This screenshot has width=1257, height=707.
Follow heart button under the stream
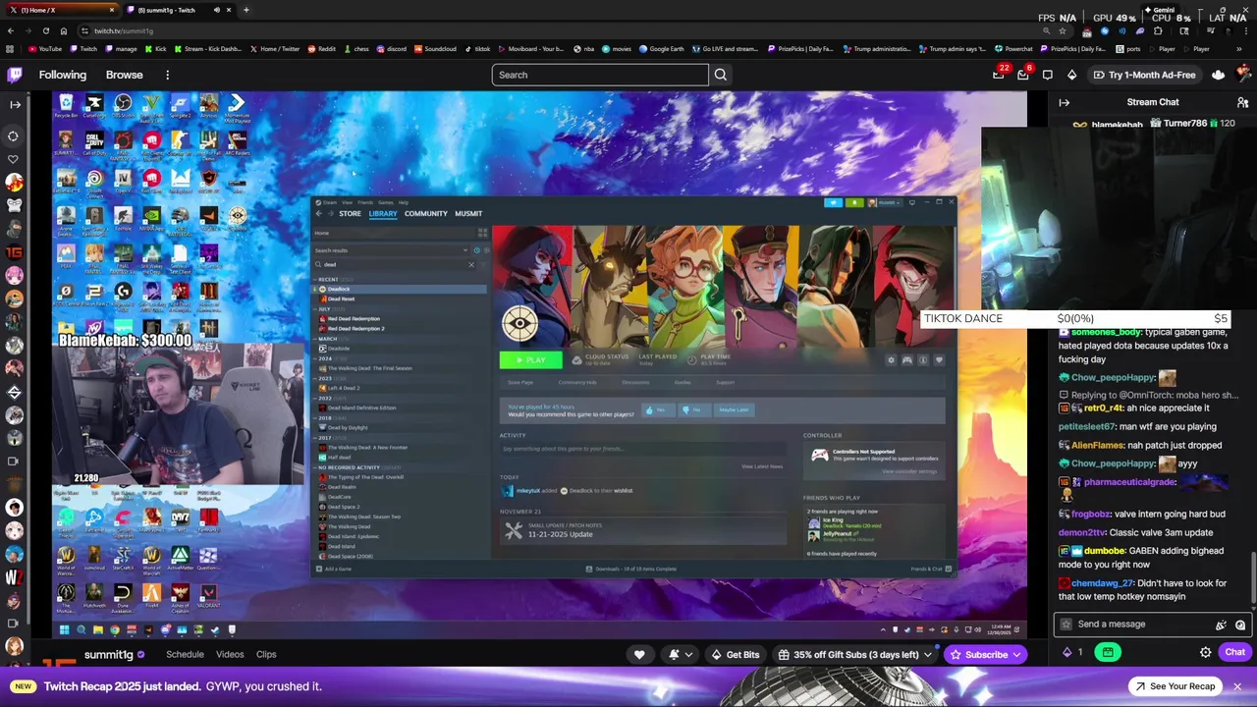[639, 655]
